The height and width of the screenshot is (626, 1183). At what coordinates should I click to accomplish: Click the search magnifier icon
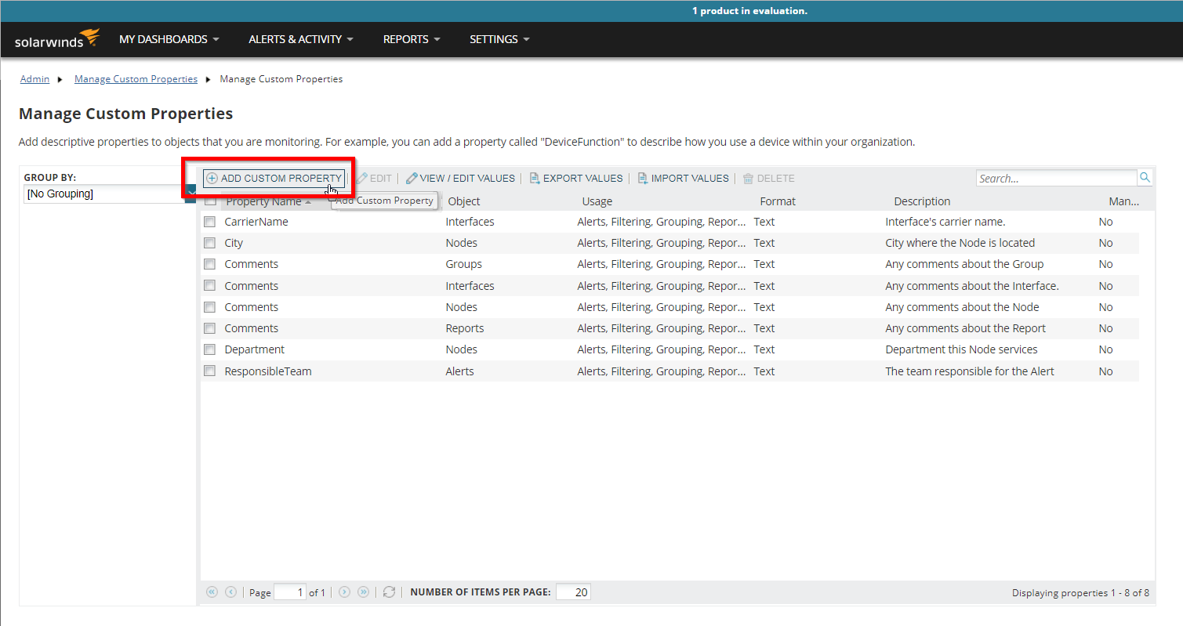(x=1145, y=178)
